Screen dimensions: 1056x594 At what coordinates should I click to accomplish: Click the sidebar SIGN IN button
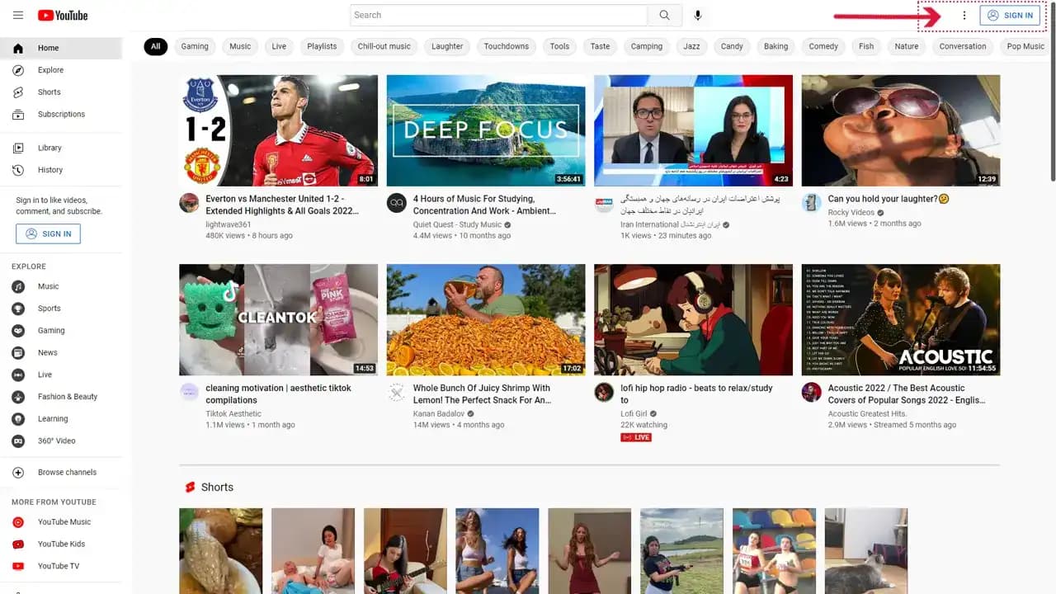pos(48,233)
